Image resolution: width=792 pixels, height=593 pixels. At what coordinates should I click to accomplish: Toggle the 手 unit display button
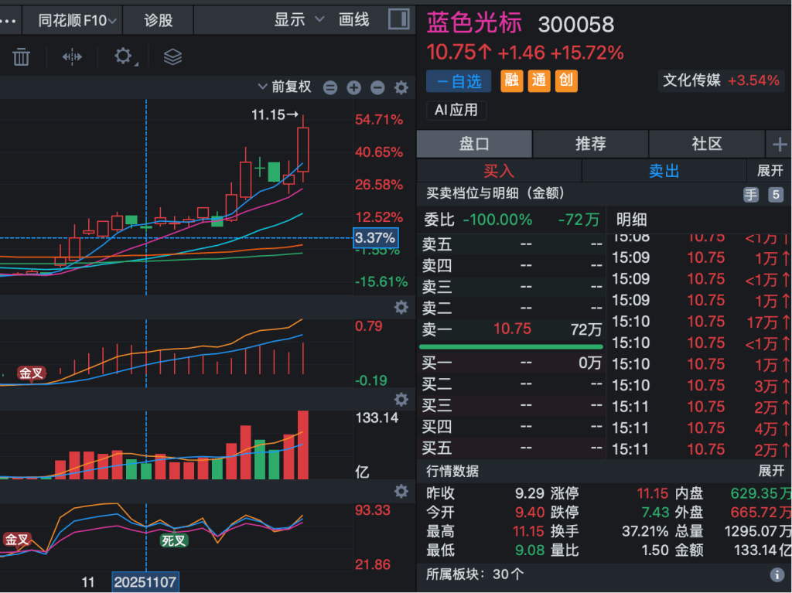(x=750, y=195)
